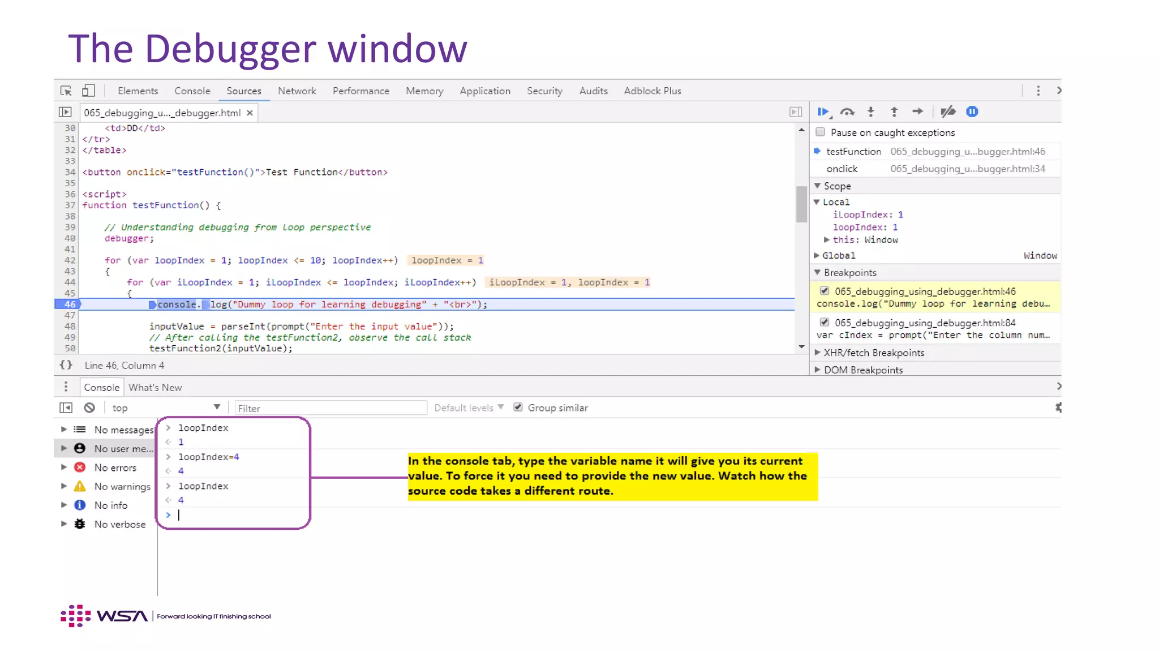Hide the debugger sidebar pane icon

click(x=796, y=112)
